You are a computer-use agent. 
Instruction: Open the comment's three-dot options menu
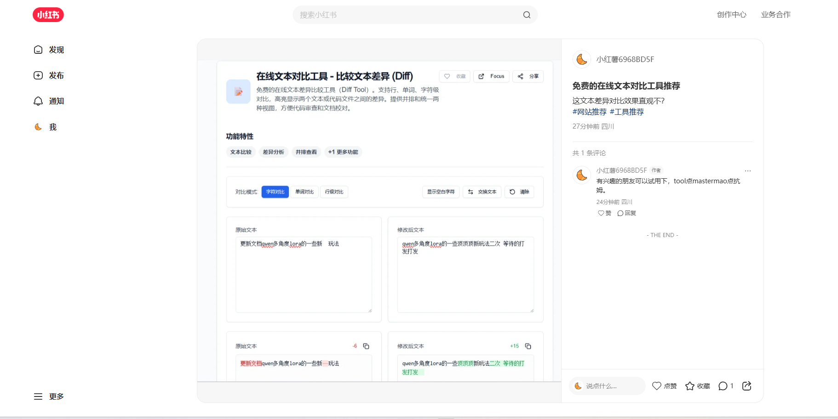tap(747, 171)
